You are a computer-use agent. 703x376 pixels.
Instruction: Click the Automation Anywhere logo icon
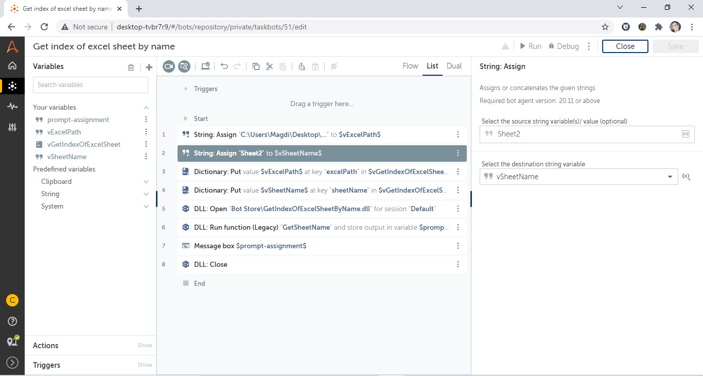(x=12, y=46)
